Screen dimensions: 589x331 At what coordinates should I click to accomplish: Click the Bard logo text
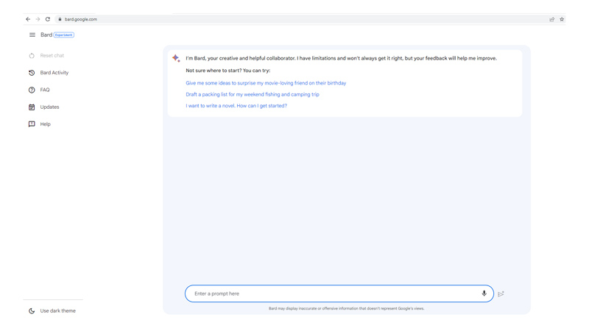pos(46,35)
